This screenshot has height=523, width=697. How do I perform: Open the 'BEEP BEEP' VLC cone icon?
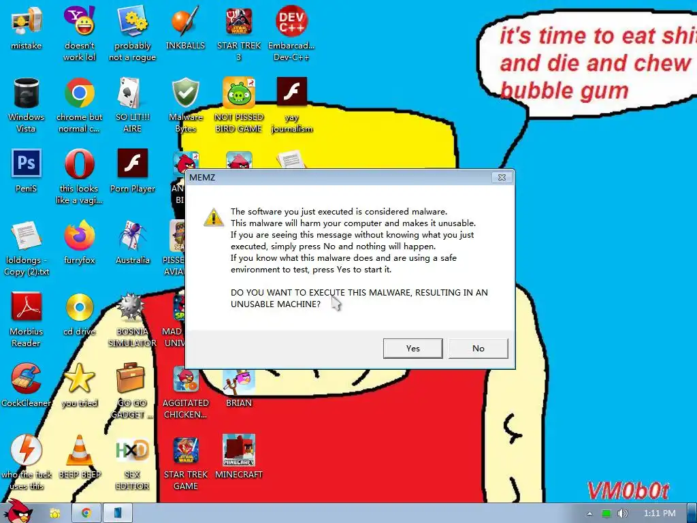(x=79, y=457)
